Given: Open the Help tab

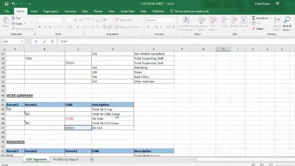Looking at the screenshot, I should 143,11.
